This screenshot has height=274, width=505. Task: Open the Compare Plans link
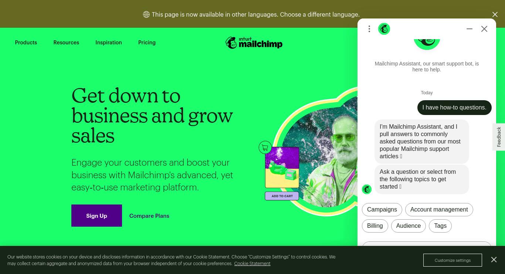[x=149, y=216]
